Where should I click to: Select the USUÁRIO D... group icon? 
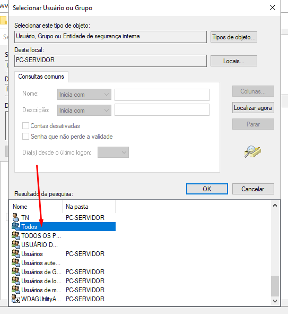coord(16,244)
